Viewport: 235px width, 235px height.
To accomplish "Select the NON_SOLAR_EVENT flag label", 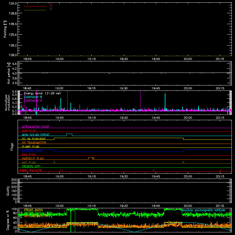I will click(x=36, y=135).
